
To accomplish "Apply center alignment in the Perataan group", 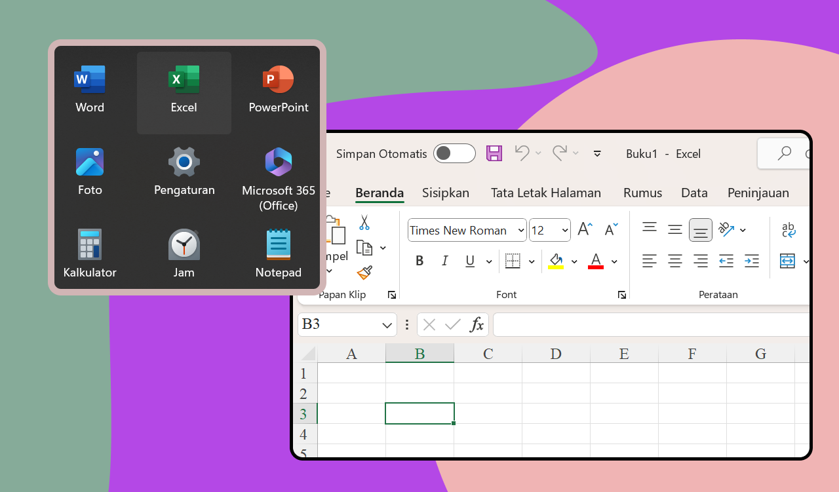I will pyautogui.click(x=675, y=261).
